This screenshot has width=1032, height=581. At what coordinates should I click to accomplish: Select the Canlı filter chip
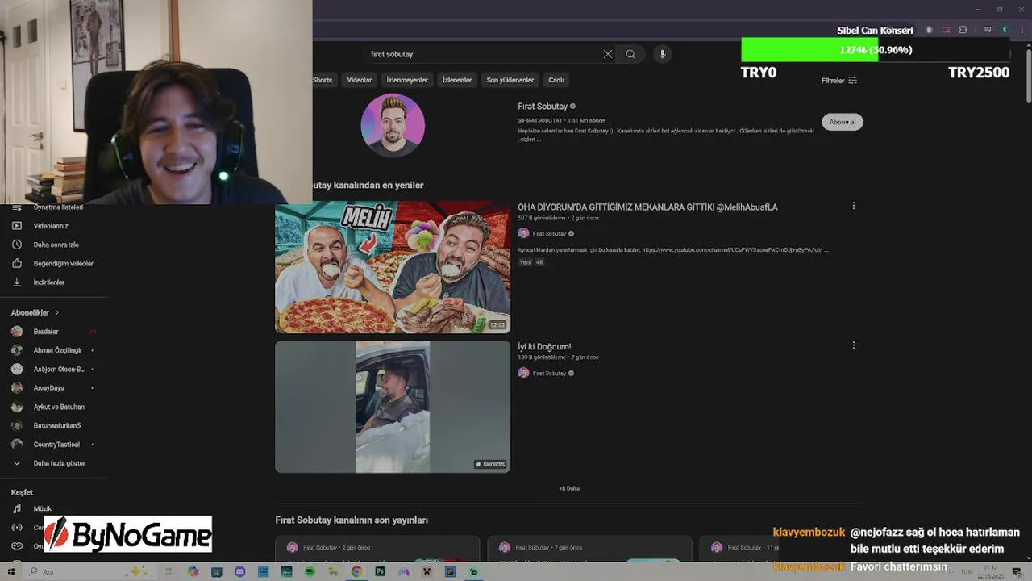pos(556,80)
